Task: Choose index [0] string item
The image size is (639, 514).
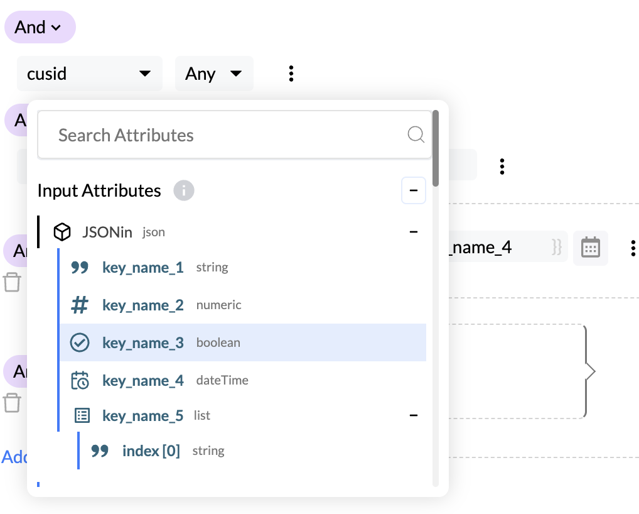Action: [x=151, y=451]
